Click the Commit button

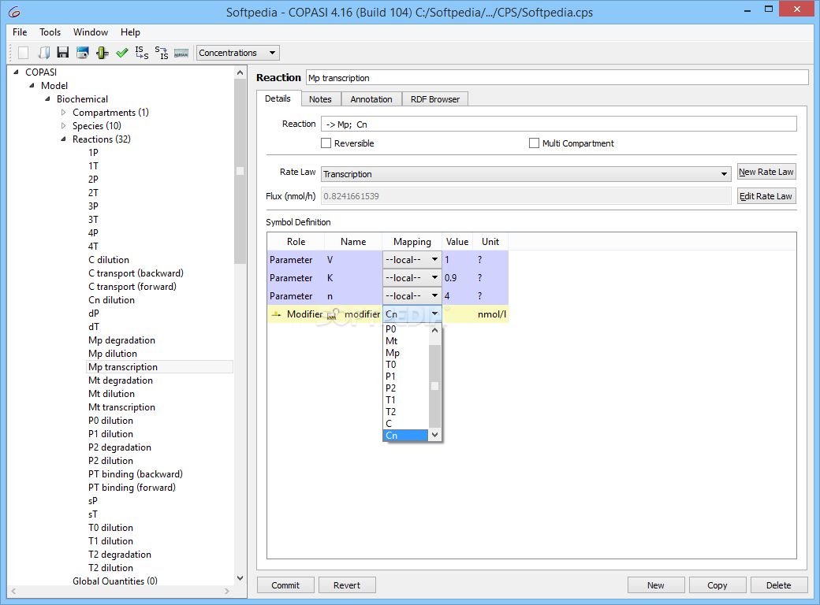[x=285, y=585]
